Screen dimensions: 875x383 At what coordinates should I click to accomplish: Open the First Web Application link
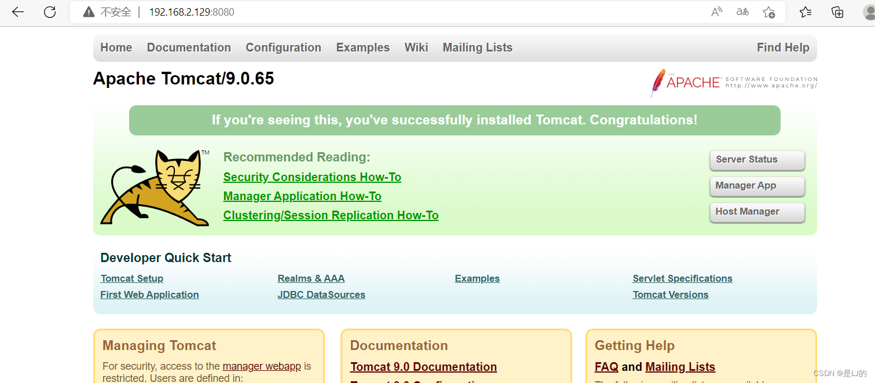point(149,294)
